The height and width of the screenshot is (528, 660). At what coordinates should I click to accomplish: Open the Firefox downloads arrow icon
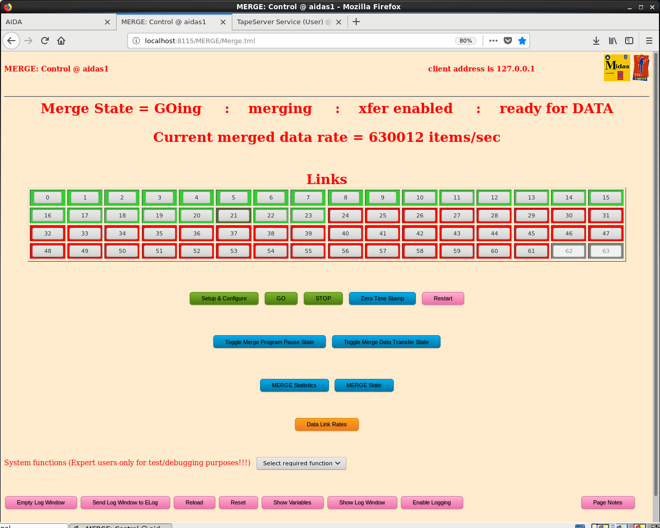coord(596,41)
